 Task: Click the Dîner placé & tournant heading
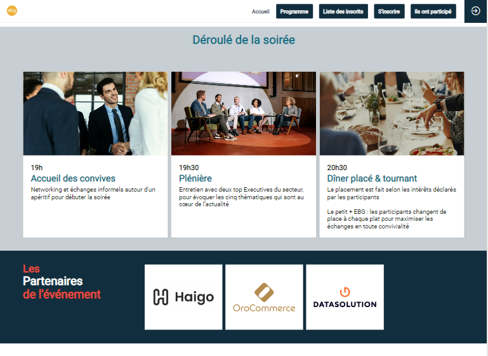coord(372,178)
